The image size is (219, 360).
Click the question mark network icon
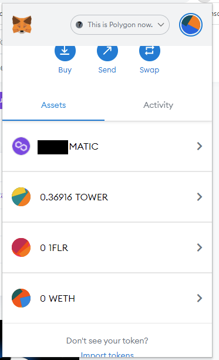[x=79, y=25]
